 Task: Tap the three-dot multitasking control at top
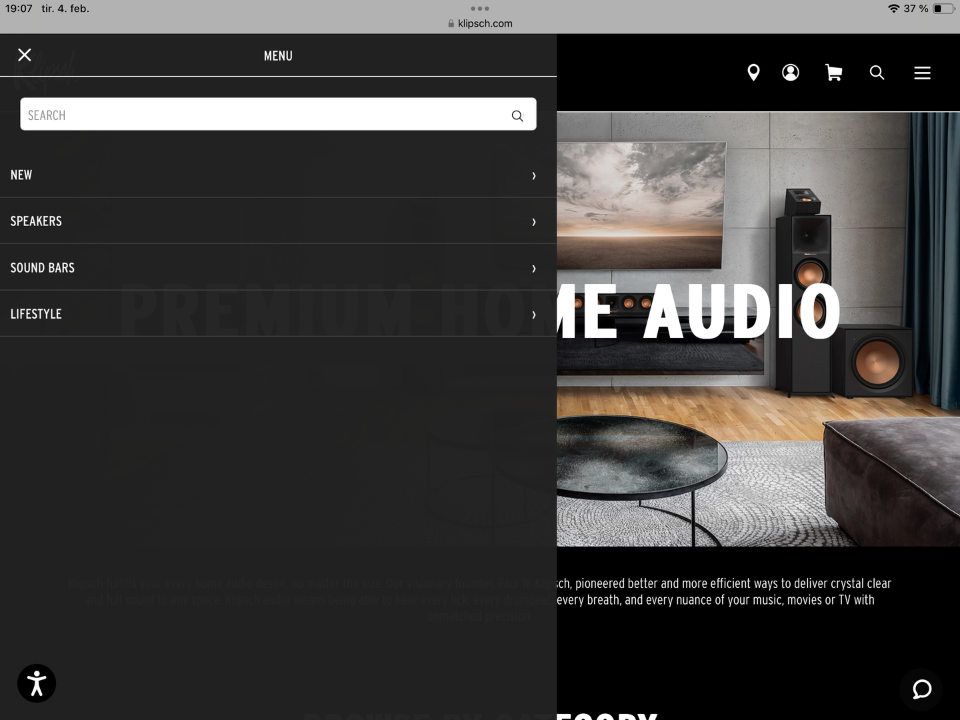coord(480,9)
